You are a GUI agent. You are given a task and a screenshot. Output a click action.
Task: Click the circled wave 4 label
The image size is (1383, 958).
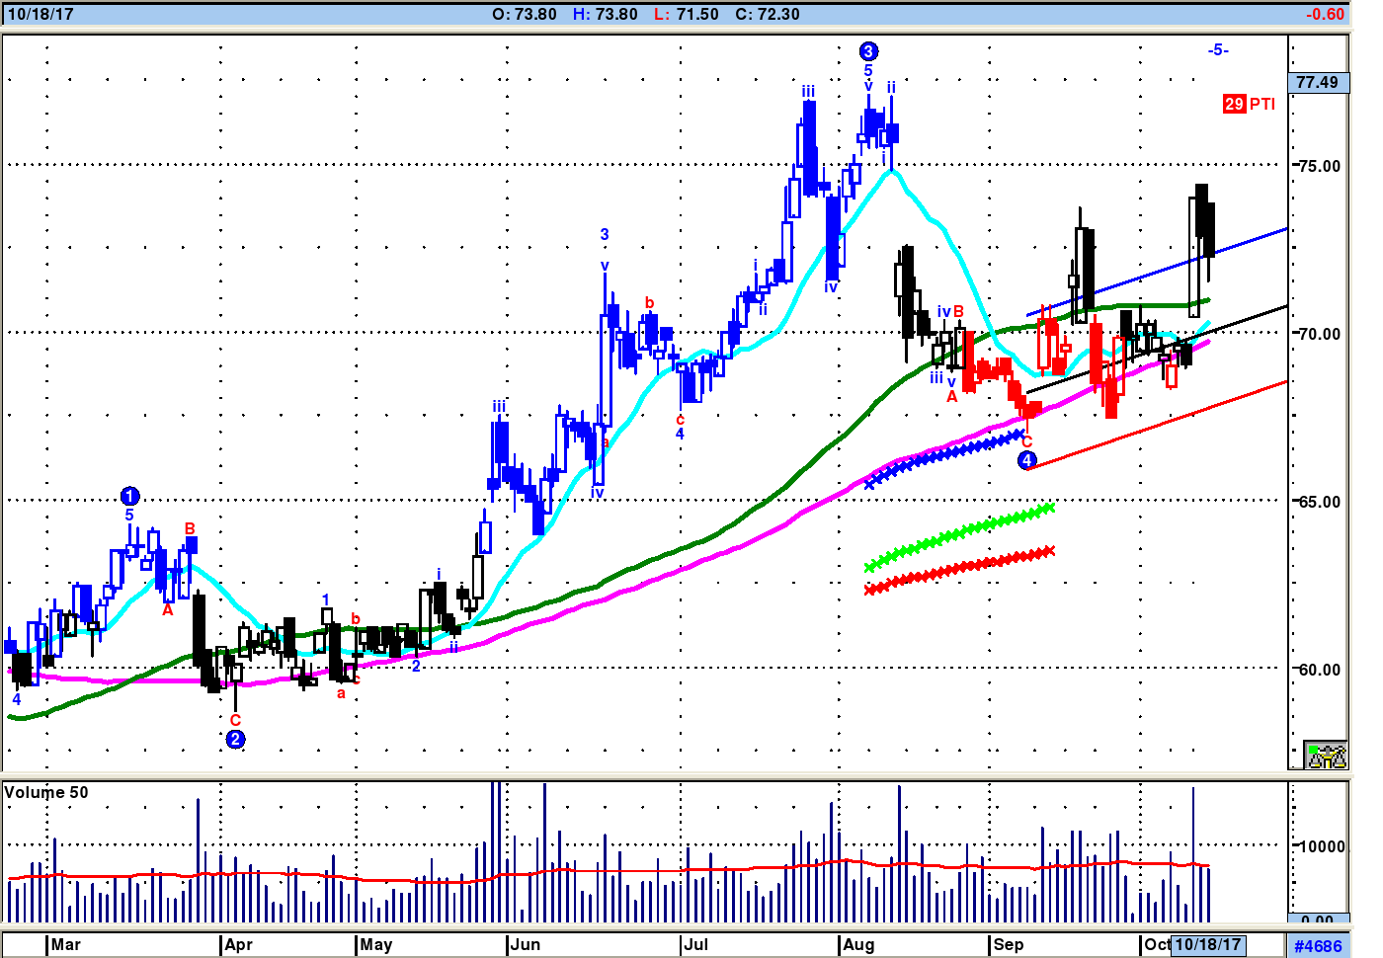click(x=1027, y=460)
